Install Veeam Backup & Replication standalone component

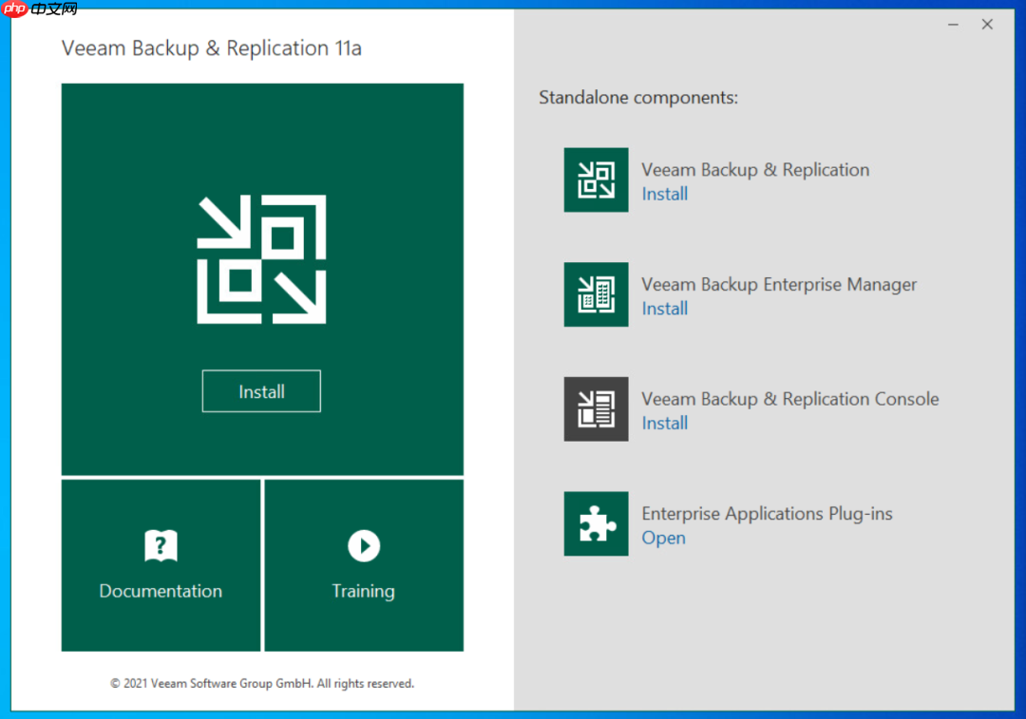(x=664, y=194)
